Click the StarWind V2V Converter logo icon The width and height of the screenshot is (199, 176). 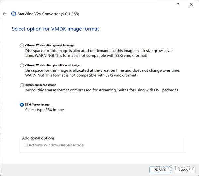(14, 14)
